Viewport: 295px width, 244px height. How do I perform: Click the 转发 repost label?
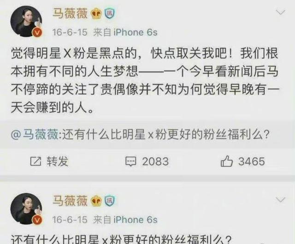coord(57,161)
